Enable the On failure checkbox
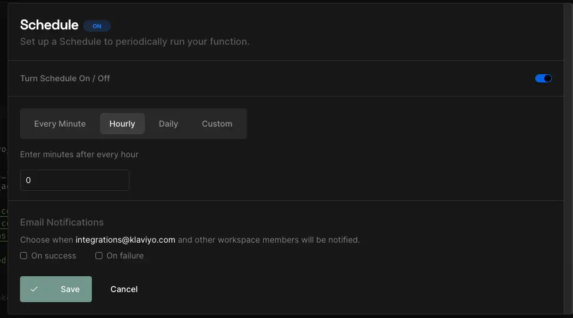The width and height of the screenshot is (573, 318). 99,256
